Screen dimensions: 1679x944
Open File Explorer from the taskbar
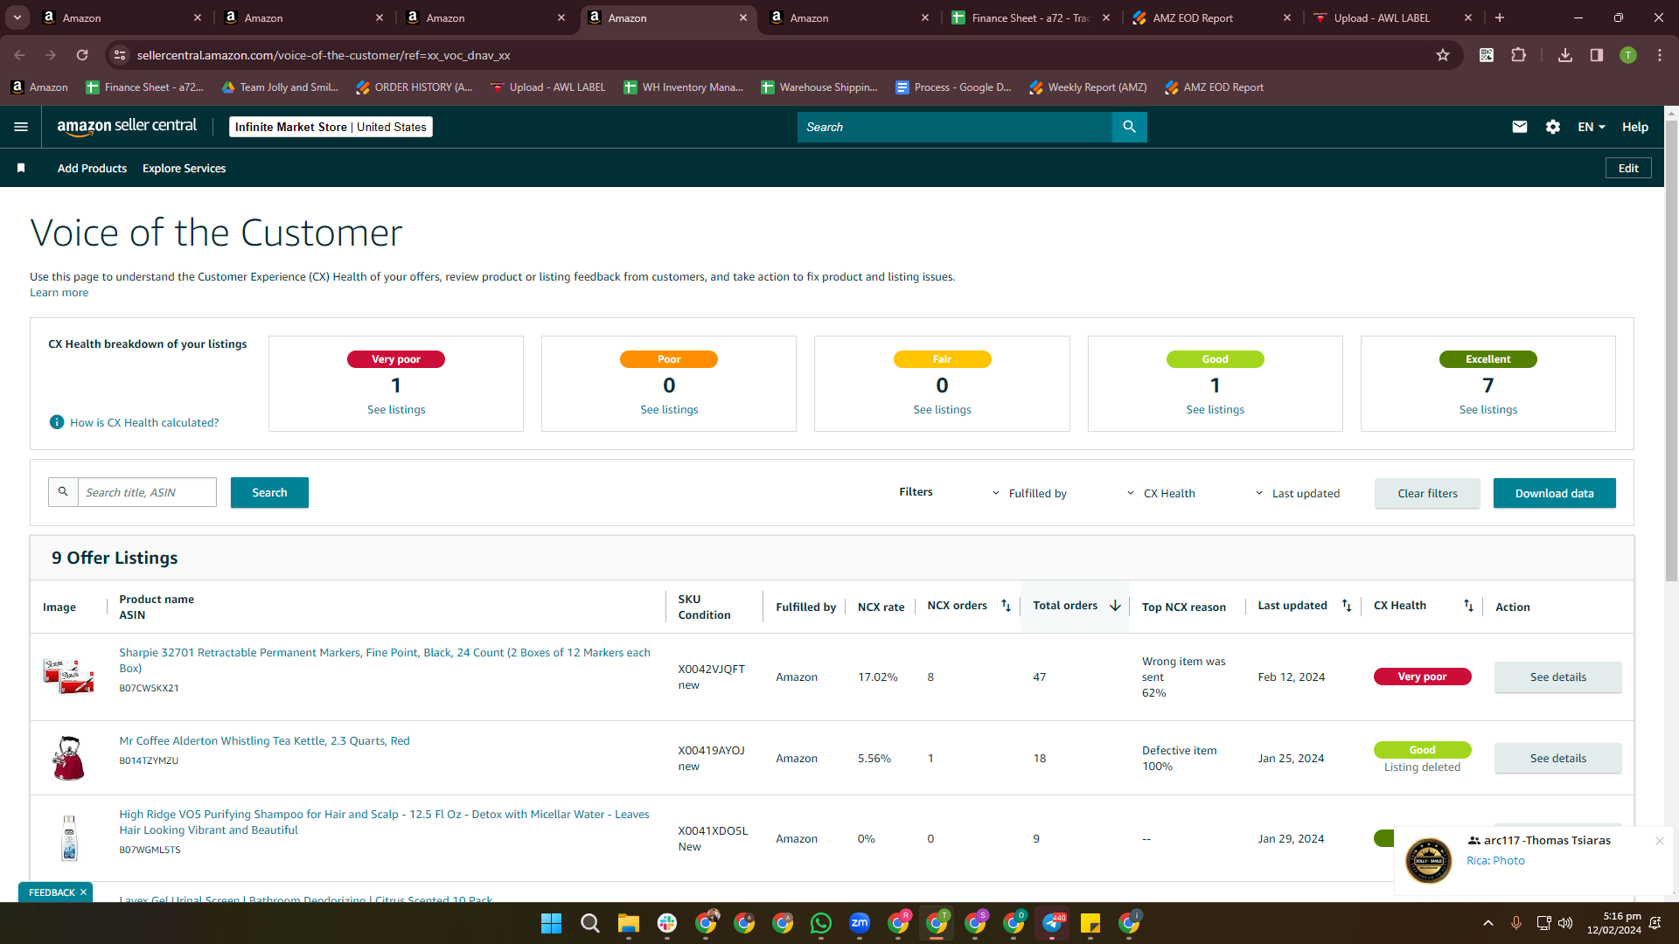[629, 923]
